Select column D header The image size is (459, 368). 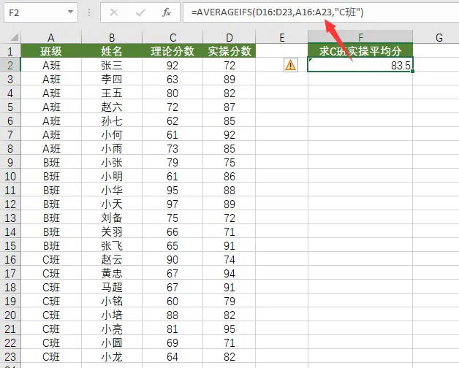point(229,37)
